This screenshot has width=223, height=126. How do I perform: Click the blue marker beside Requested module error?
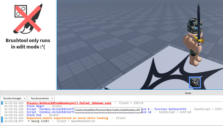[x=2, y=120]
